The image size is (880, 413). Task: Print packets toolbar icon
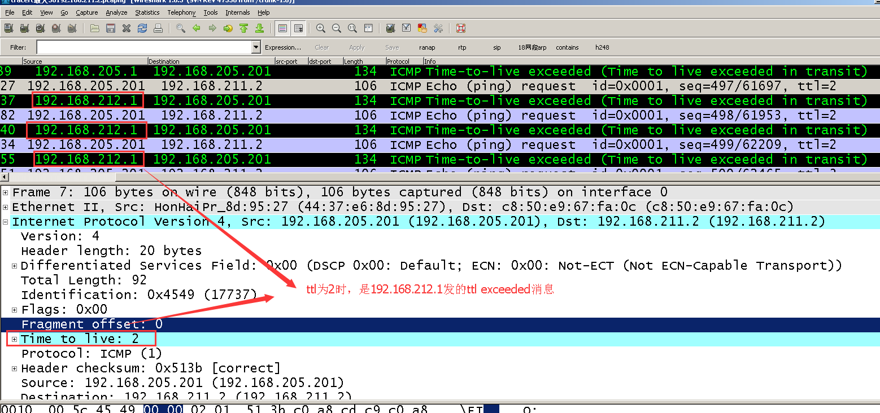(158, 28)
